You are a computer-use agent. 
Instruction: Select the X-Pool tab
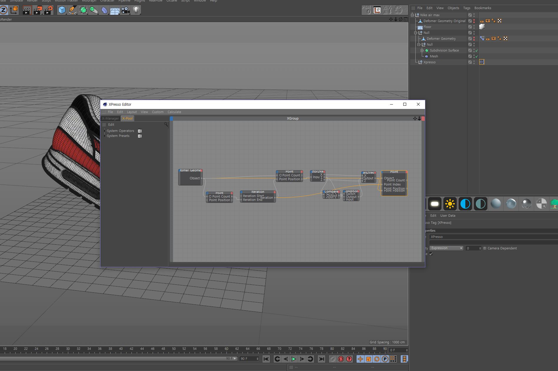coord(128,118)
